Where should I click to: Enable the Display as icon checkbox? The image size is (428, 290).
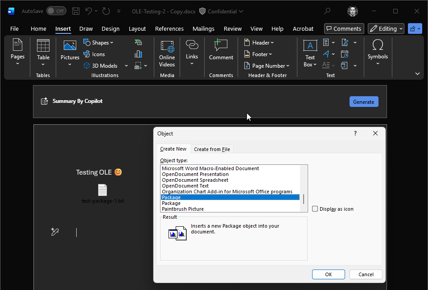315,209
